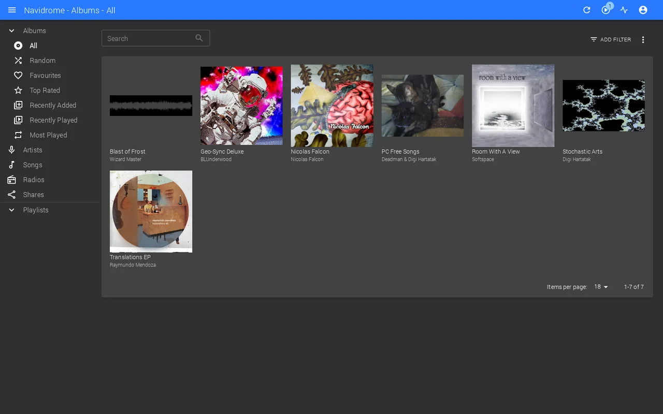This screenshot has height=414, width=663.
Task: Click the refresh icon in top bar
Action: pyautogui.click(x=587, y=10)
